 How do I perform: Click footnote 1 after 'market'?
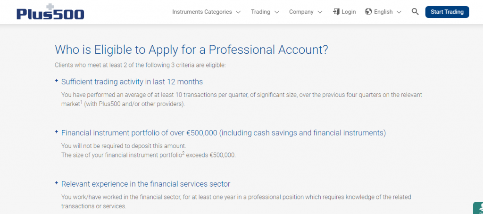pyautogui.click(x=81, y=101)
